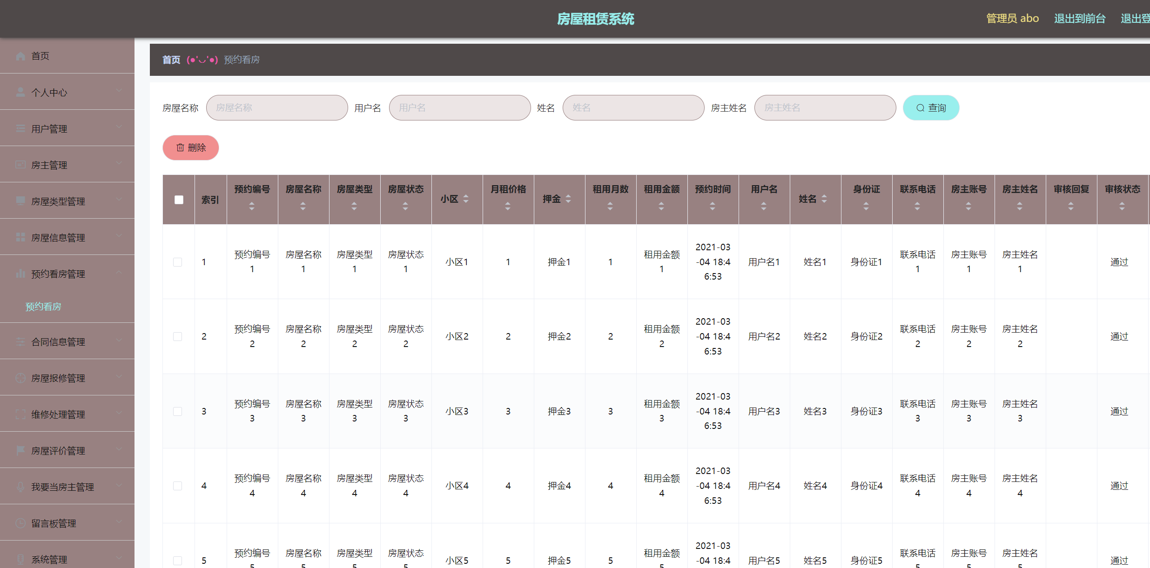Click the microphone icon beside 我要当房主管理
The image size is (1150, 568).
tap(20, 487)
